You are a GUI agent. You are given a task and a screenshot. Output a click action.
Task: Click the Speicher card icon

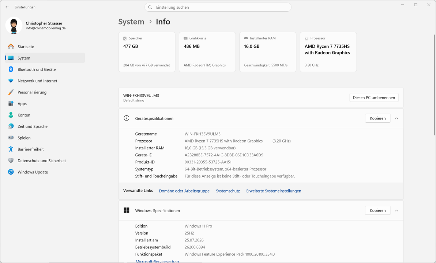[x=125, y=38]
